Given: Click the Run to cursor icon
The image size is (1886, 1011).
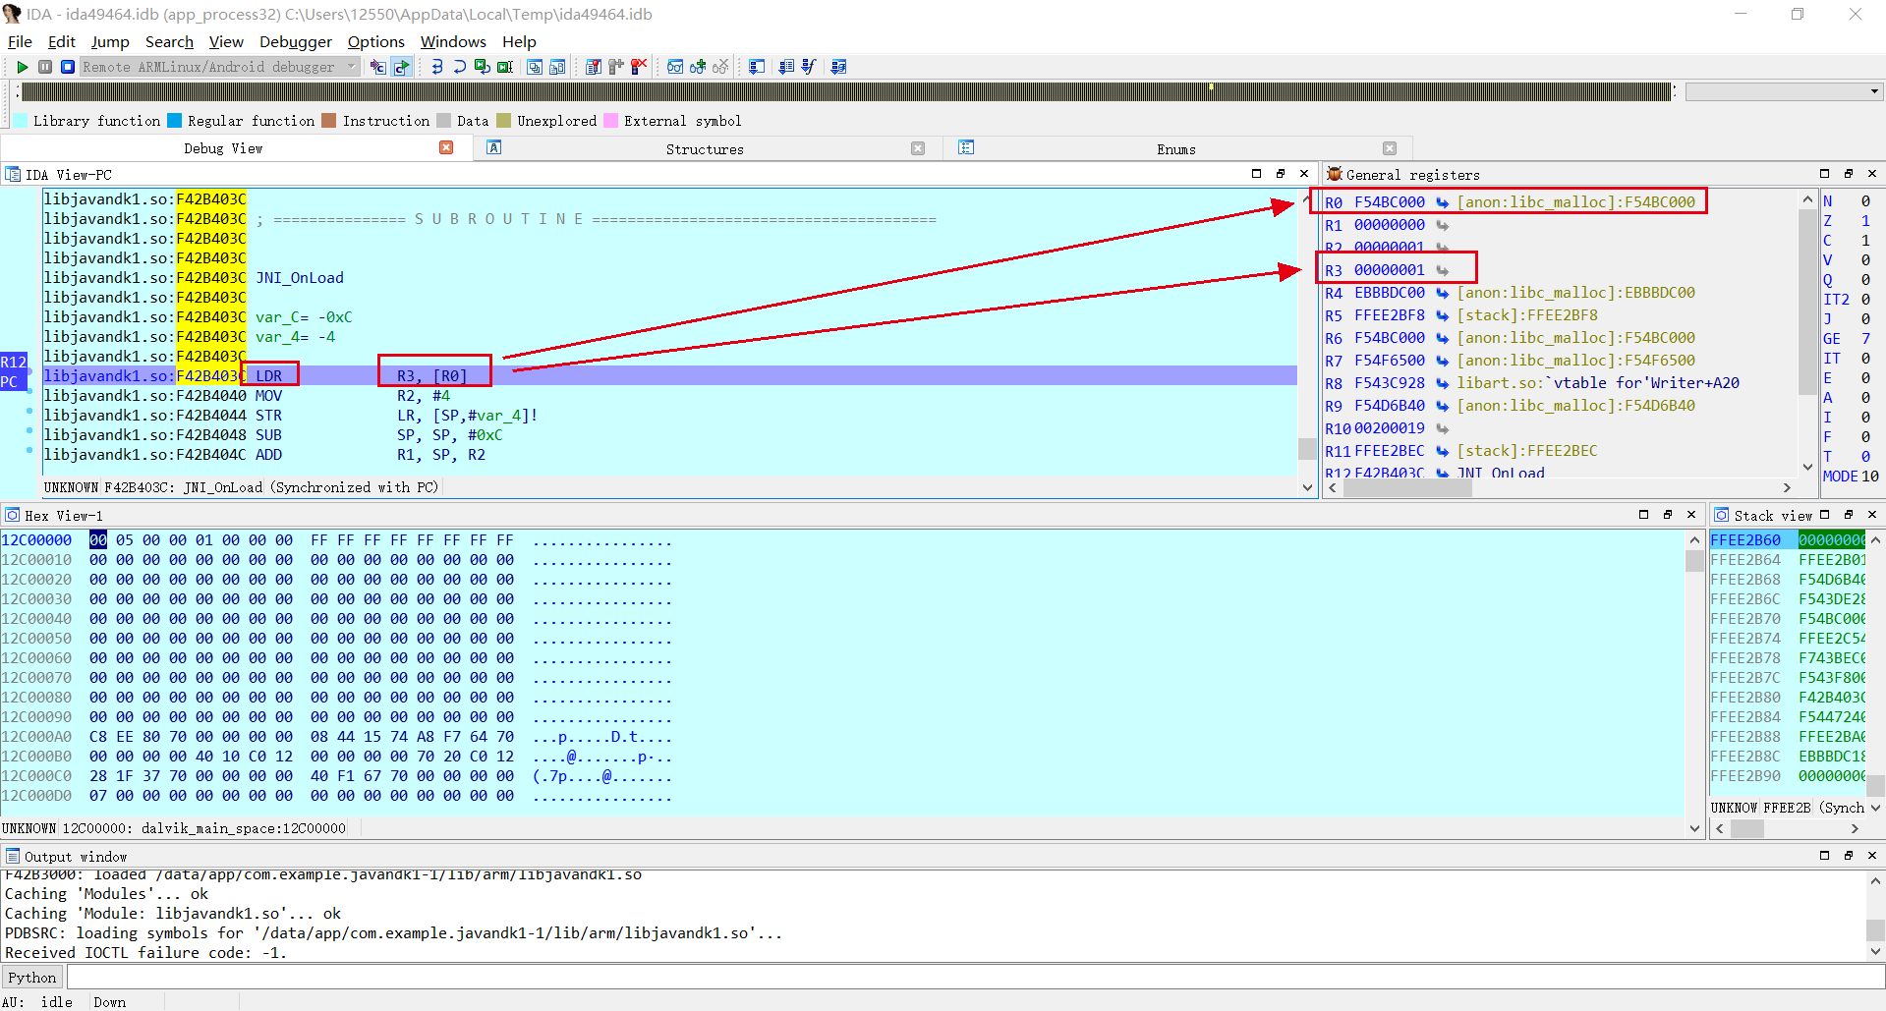Looking at the screenshot, I should click(505, 67).
